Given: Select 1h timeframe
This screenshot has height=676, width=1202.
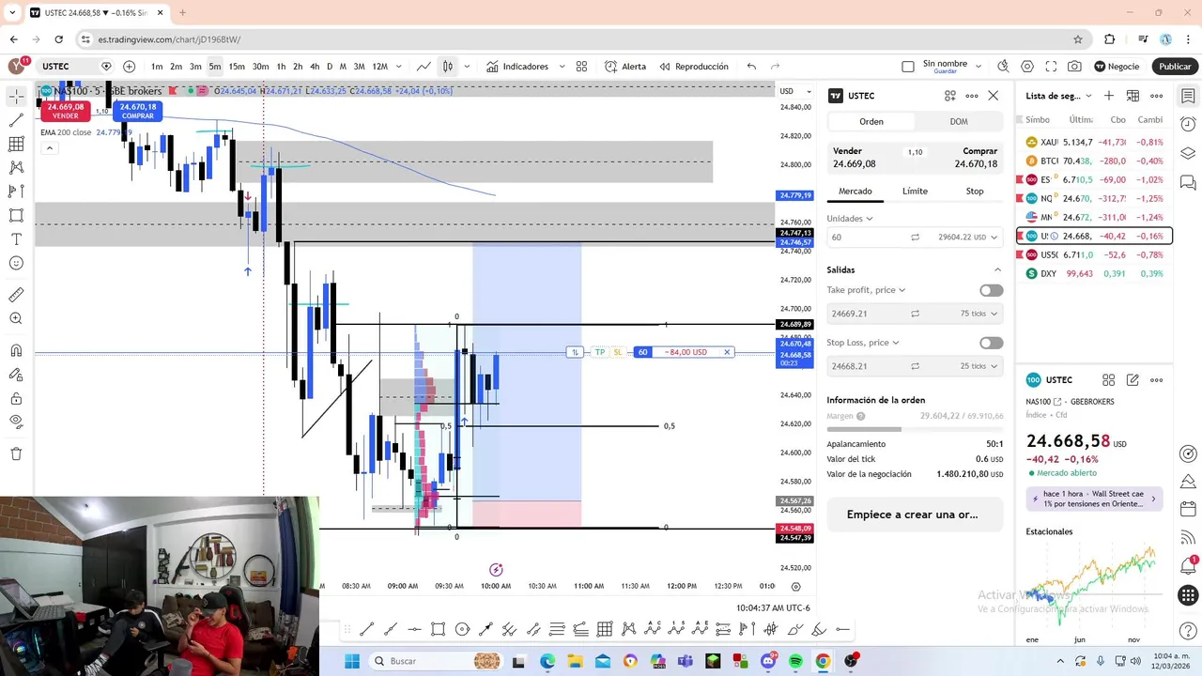Looking at the screenshot, I should pos(281,67).
